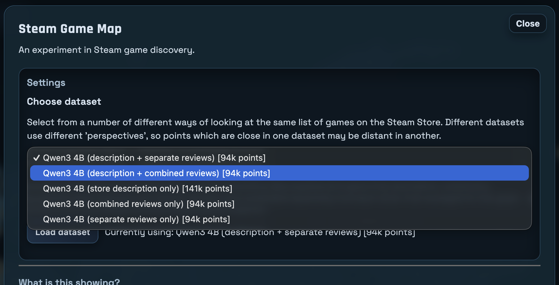Image resolution: width=559 pixels, height=285 pixels.
Task: Click the Choose dataset heading
Action: 64,102
